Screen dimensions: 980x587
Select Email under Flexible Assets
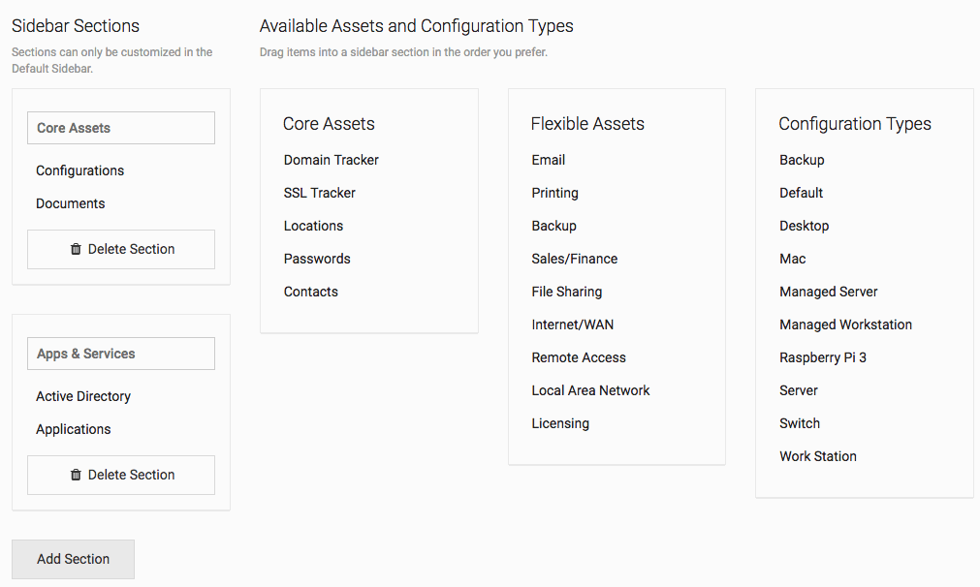point(548,160)
